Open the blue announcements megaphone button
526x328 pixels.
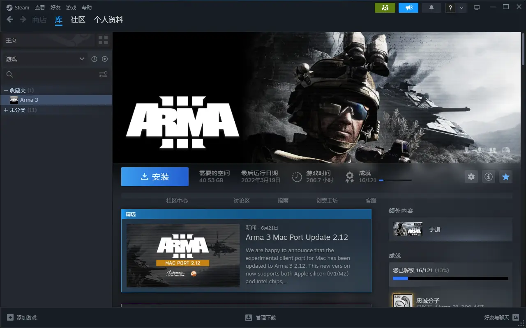coord(408,8)
